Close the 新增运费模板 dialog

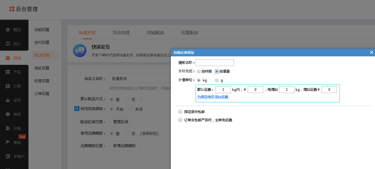coord(371,52)
